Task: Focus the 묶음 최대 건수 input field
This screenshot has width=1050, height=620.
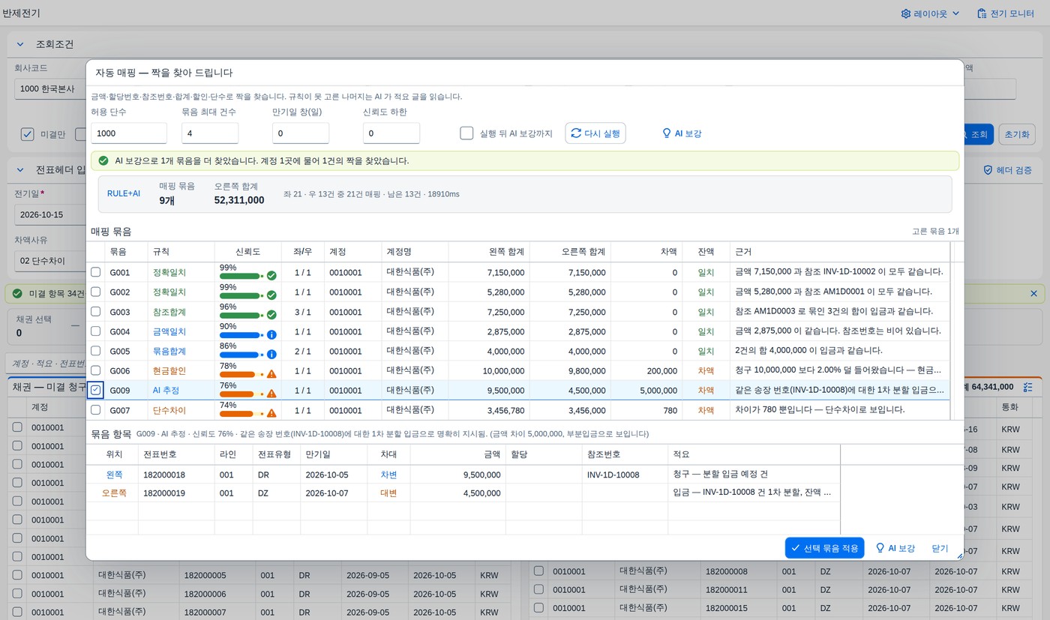Action: [x=210, y=133]
